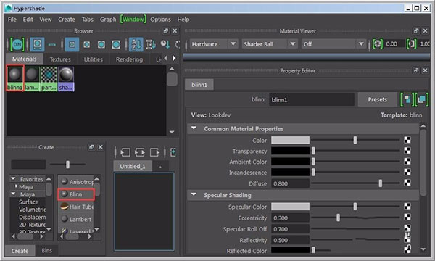435x261 pixels.
Task: Open the Hardware renderer dropdown
Action: (x=214, y=44)
